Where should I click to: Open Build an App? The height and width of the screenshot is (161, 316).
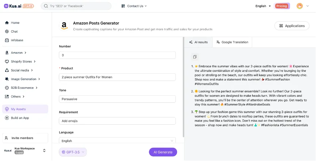(20, 118)
